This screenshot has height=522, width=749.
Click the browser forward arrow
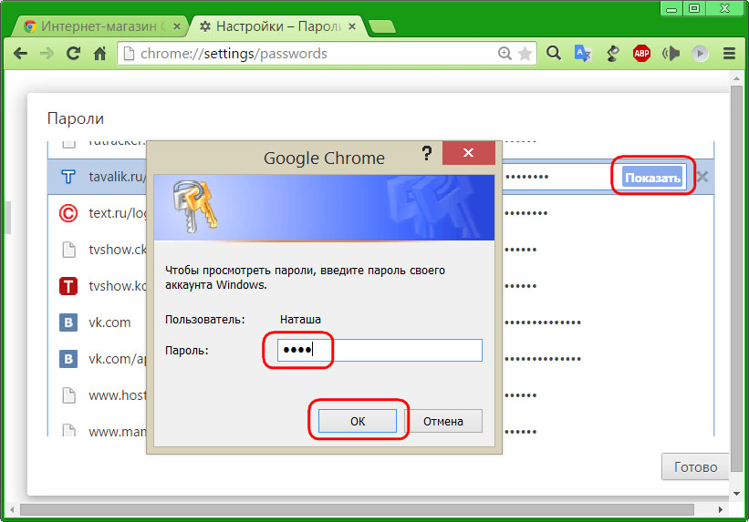click(x=47, y=54)
